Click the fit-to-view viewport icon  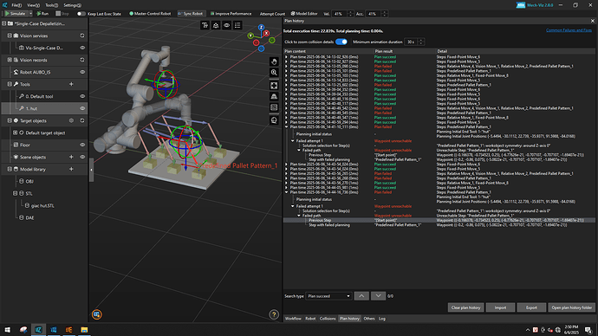(x=274, y=86)
